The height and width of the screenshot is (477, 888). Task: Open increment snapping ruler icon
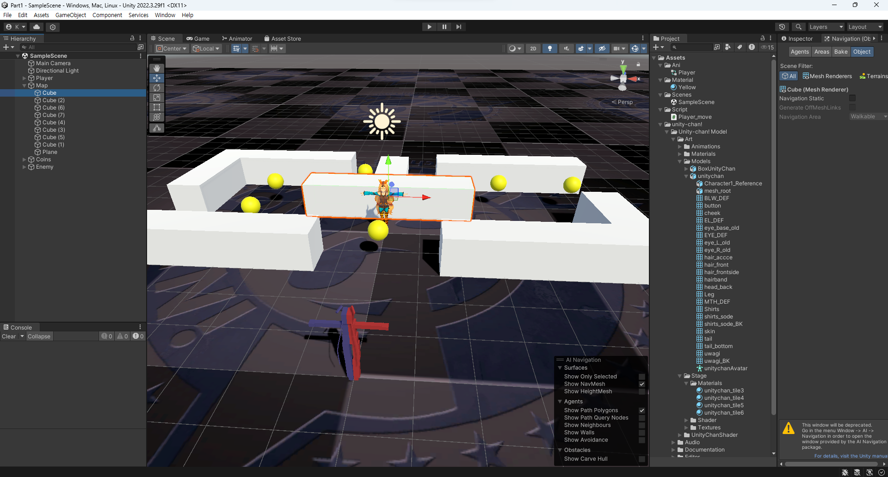coord(274,49)
